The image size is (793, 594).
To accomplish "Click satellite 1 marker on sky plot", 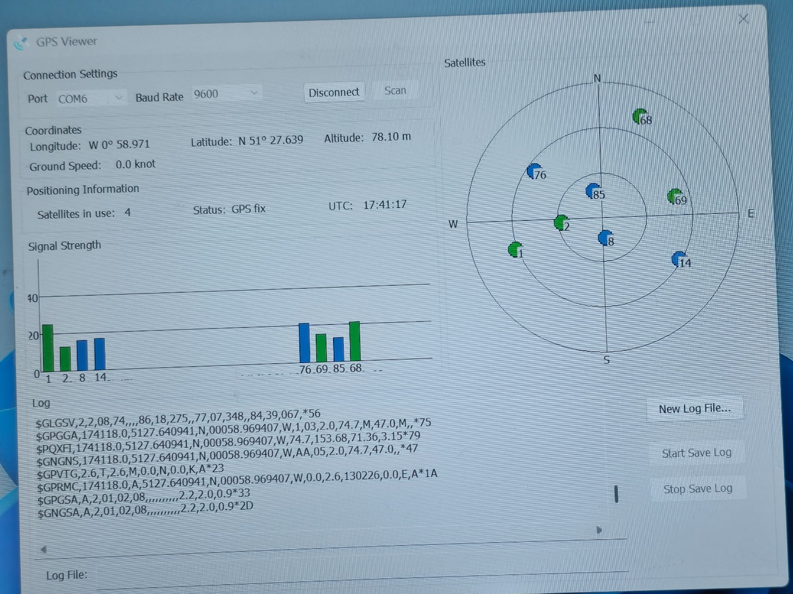I will 515,250.
